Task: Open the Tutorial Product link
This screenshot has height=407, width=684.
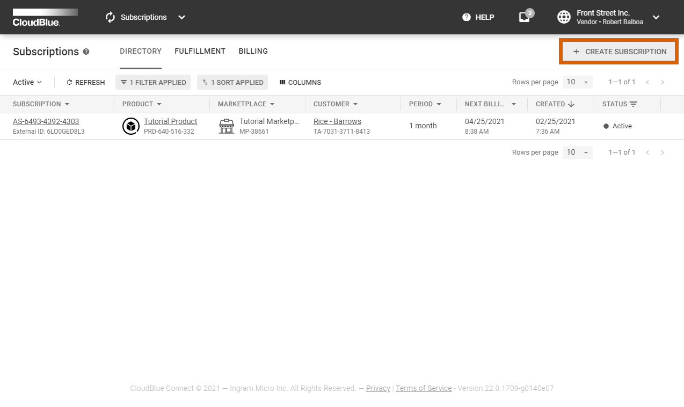Action: [170, 121]
